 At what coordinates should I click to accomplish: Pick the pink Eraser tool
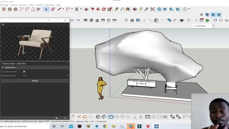point(53,9)
